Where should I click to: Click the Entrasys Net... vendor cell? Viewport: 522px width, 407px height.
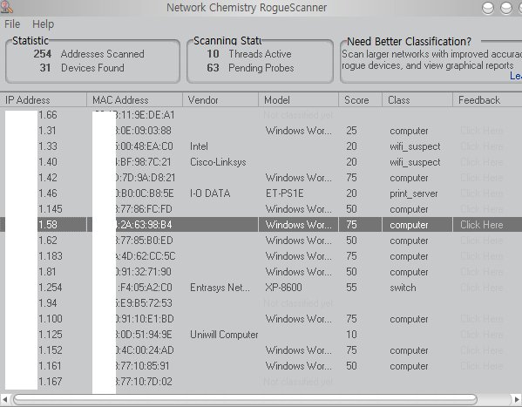pos(220,288)
